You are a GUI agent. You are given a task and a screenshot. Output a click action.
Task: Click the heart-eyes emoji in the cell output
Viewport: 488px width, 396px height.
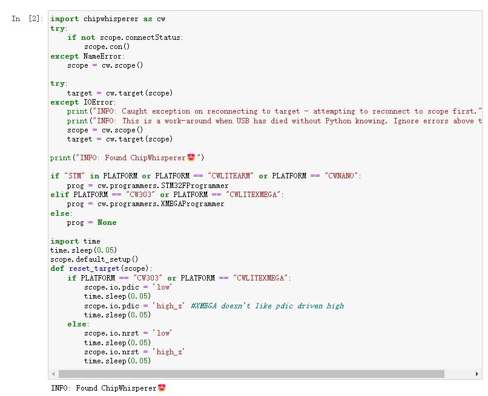tap(162, 388)
